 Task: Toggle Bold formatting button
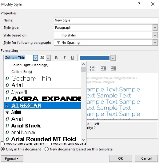(x=56, y=58)
